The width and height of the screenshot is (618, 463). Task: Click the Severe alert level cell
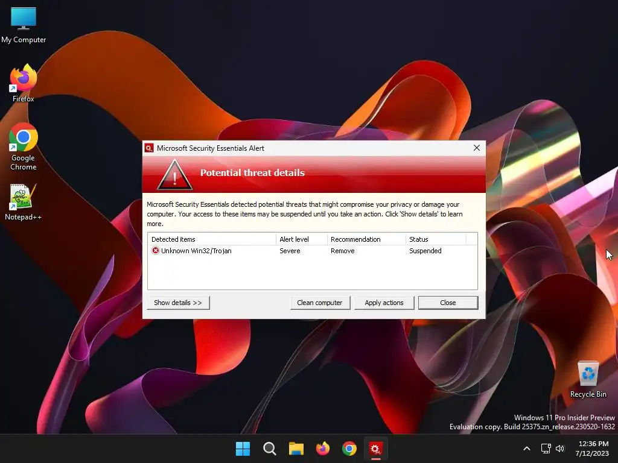click(290, 251)
